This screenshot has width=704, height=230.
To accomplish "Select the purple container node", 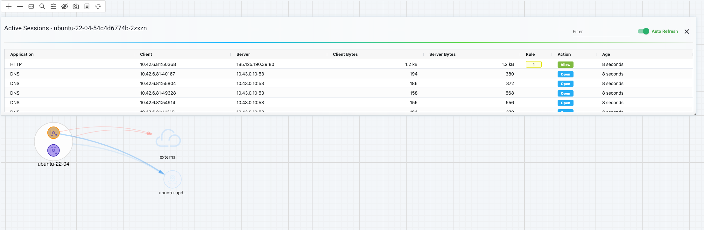I will 53,150.
